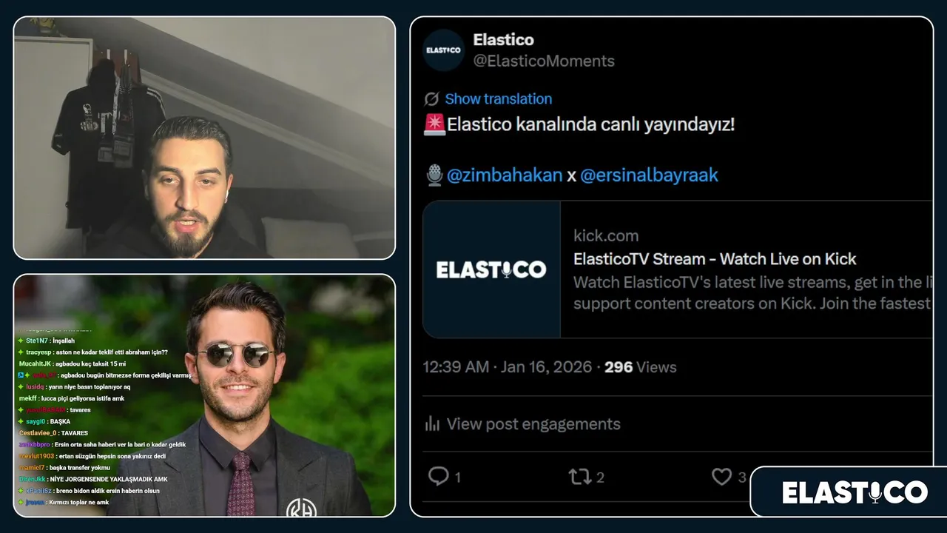Click the reply speech bubble icon

coord(439,476)
